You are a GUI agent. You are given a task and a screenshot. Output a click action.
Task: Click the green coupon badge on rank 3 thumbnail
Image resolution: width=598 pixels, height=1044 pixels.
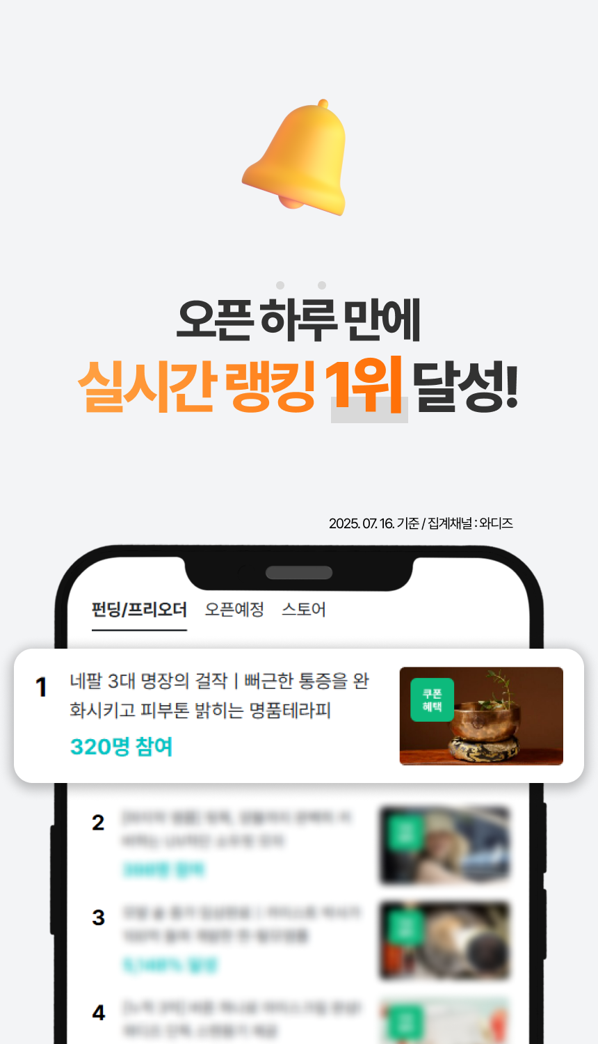(405, 928)
